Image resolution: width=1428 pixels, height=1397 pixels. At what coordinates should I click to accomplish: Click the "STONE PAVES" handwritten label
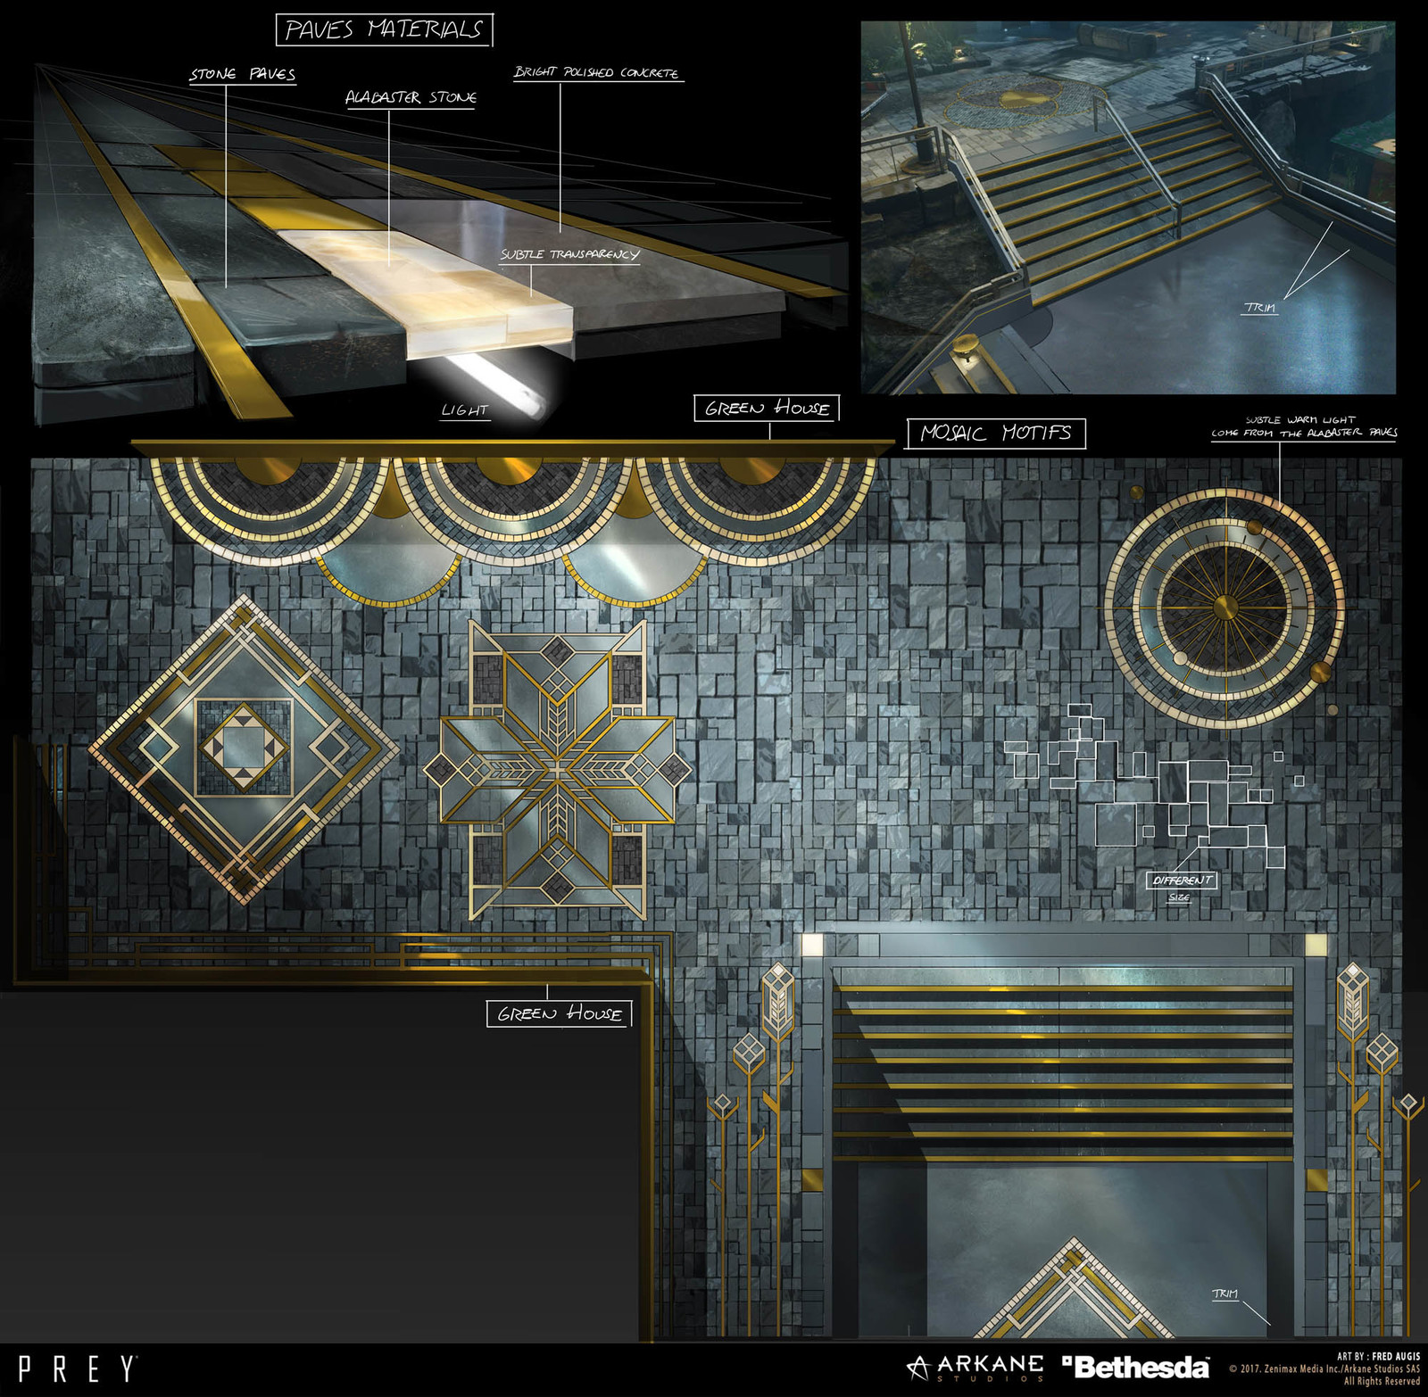[243, 75]
